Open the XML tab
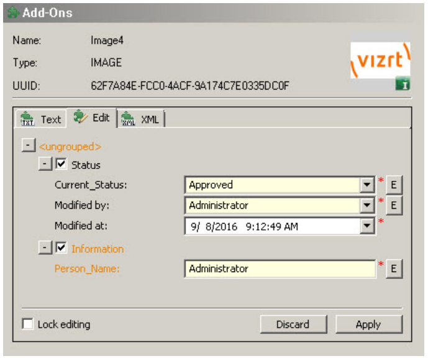 point(141,119)
